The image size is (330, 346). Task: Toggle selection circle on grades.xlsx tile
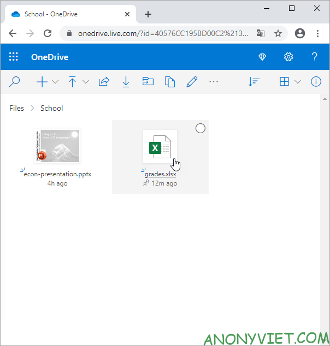pos(200,129)
